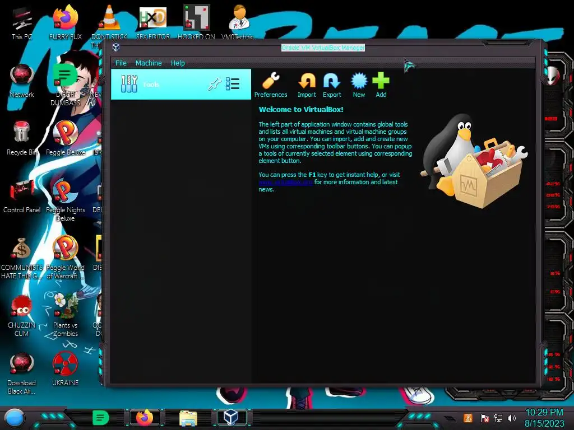
Task: Open green document app on taskbar
Action: pyautogui.click(x=101, y=418)
